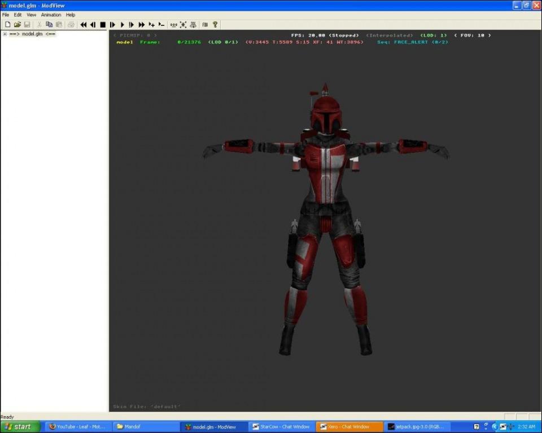Click the FOV toolbar icon

pos(205,25)
